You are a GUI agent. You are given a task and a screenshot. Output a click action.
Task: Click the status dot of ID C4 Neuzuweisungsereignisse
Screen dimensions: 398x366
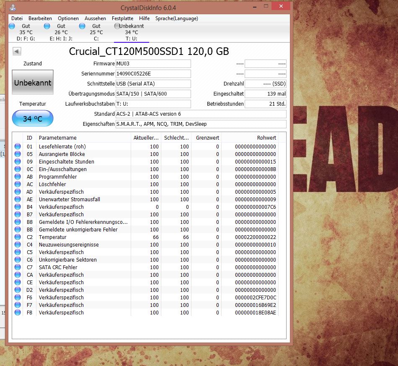coord(18,244)
